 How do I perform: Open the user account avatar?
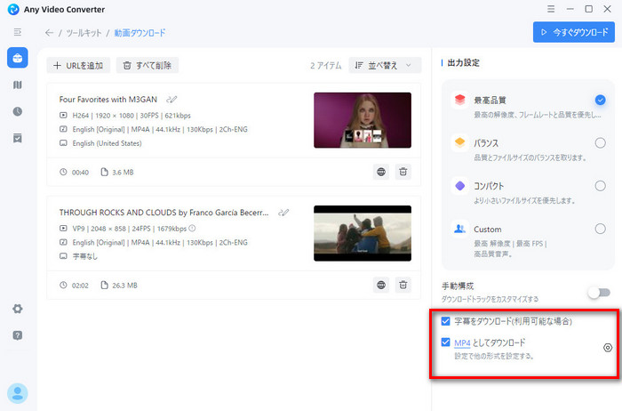click(x=18, y=393)
